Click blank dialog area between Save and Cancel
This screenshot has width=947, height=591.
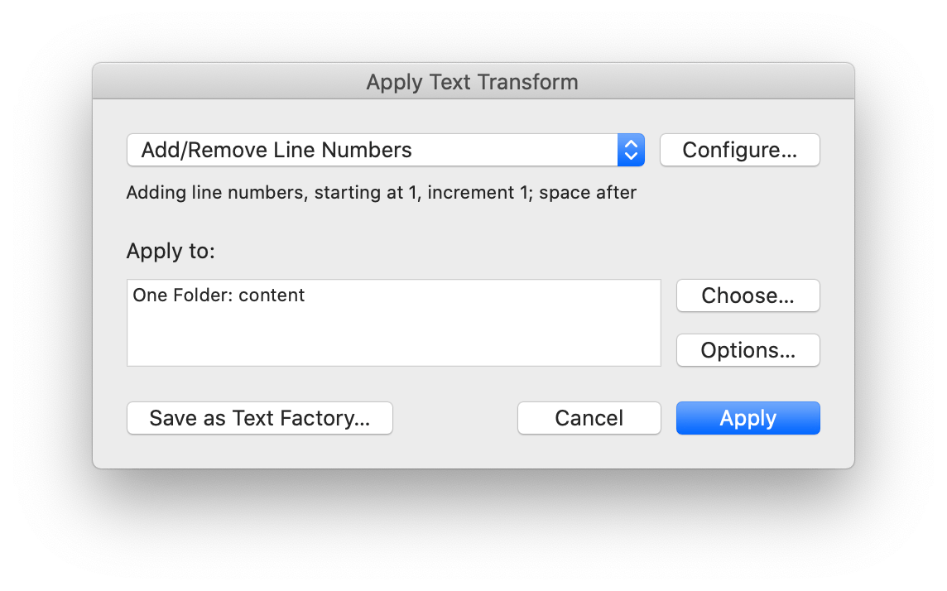(454, 418)
